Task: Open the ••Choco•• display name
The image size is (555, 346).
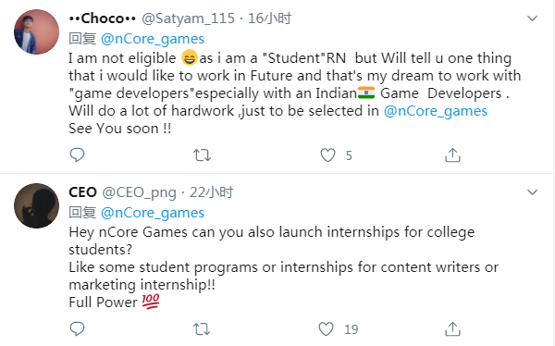Action: 103,19
